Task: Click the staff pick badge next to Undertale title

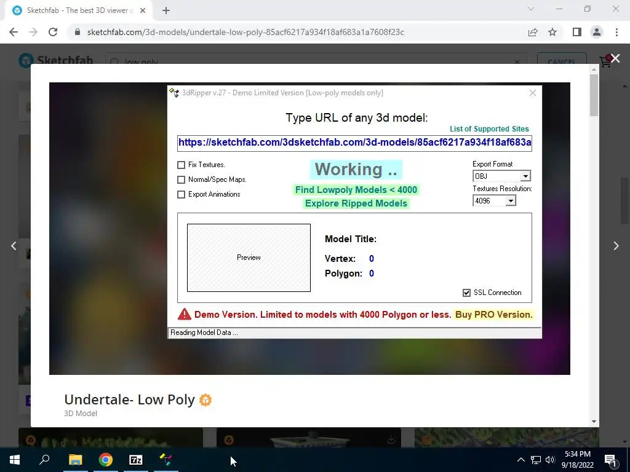Action: pyautogui.click(x=205, y=400)
